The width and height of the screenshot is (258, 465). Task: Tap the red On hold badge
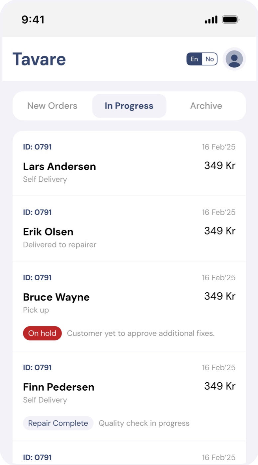click(42, 333)
